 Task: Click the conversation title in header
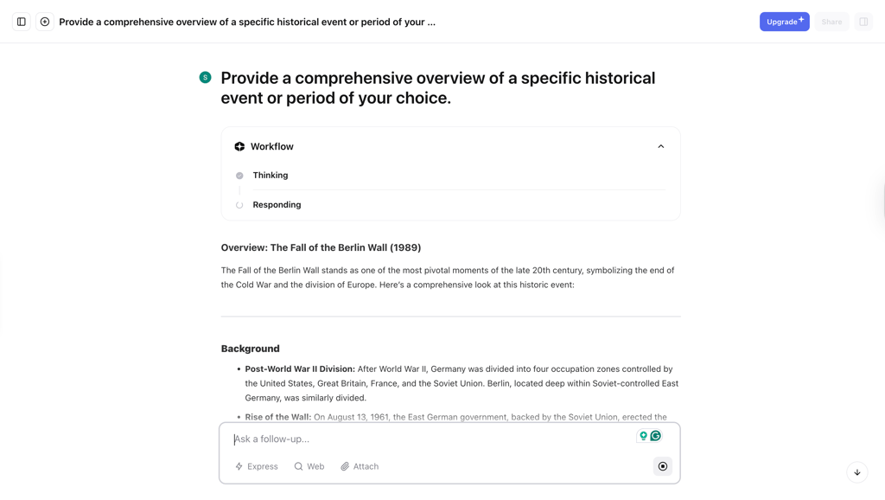247,22
